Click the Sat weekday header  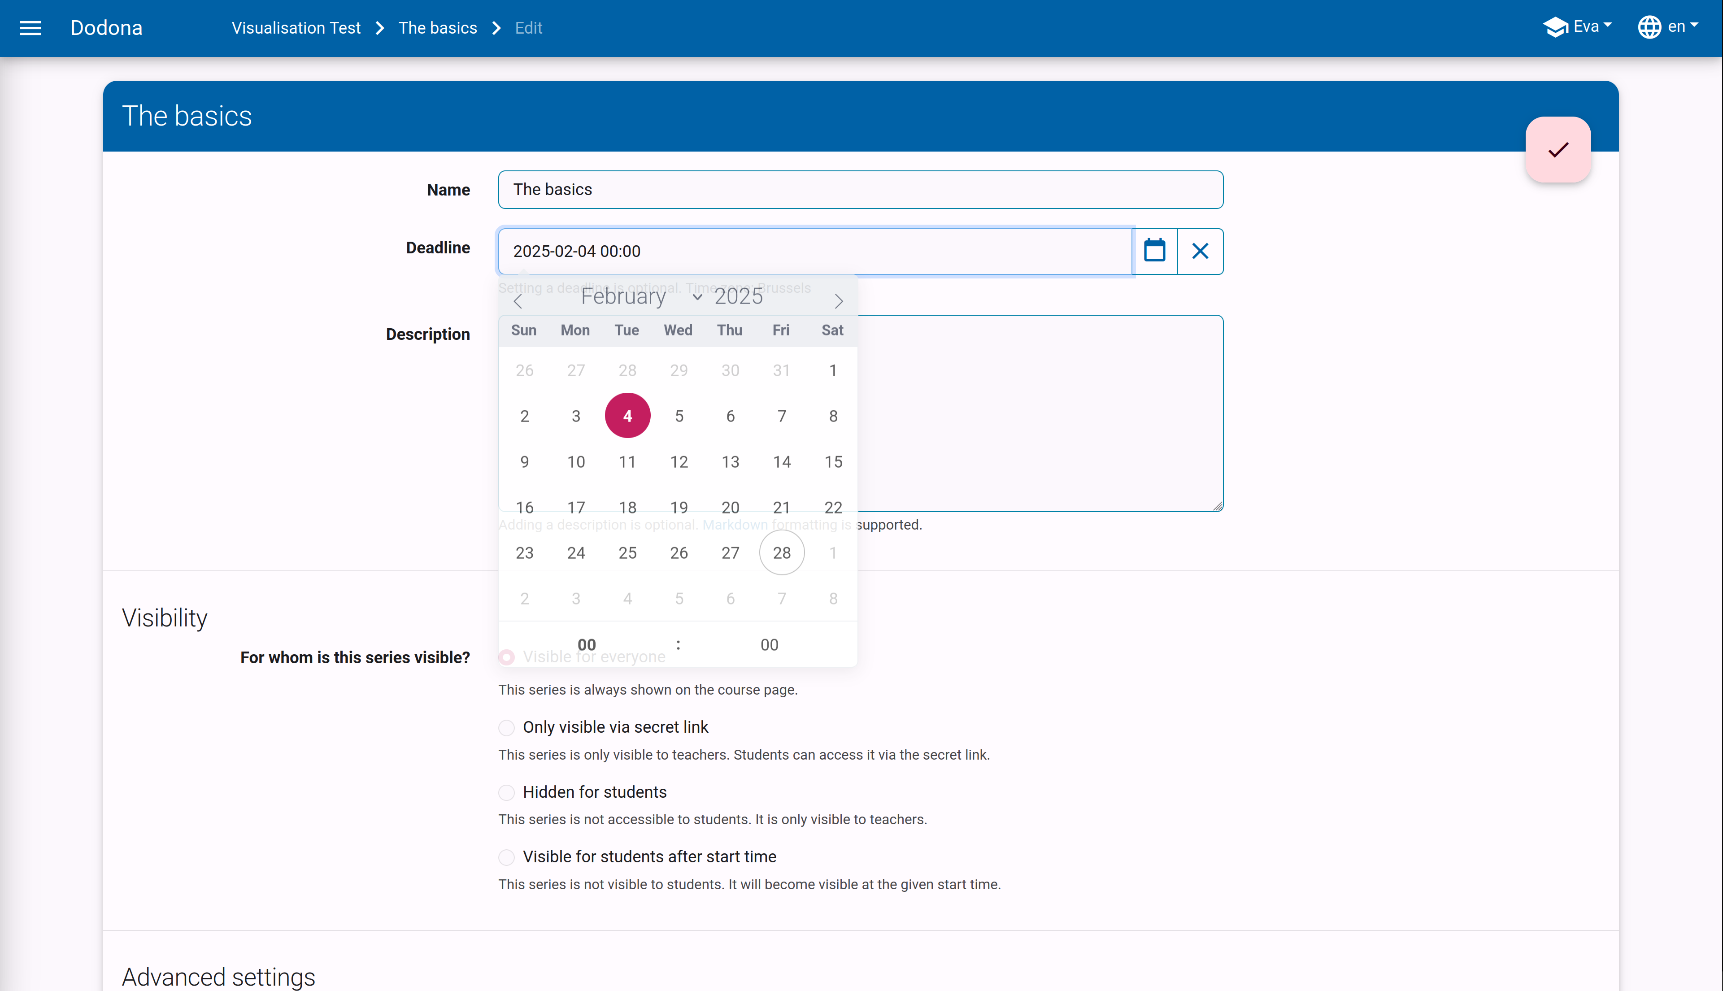[x=832, y=330]
